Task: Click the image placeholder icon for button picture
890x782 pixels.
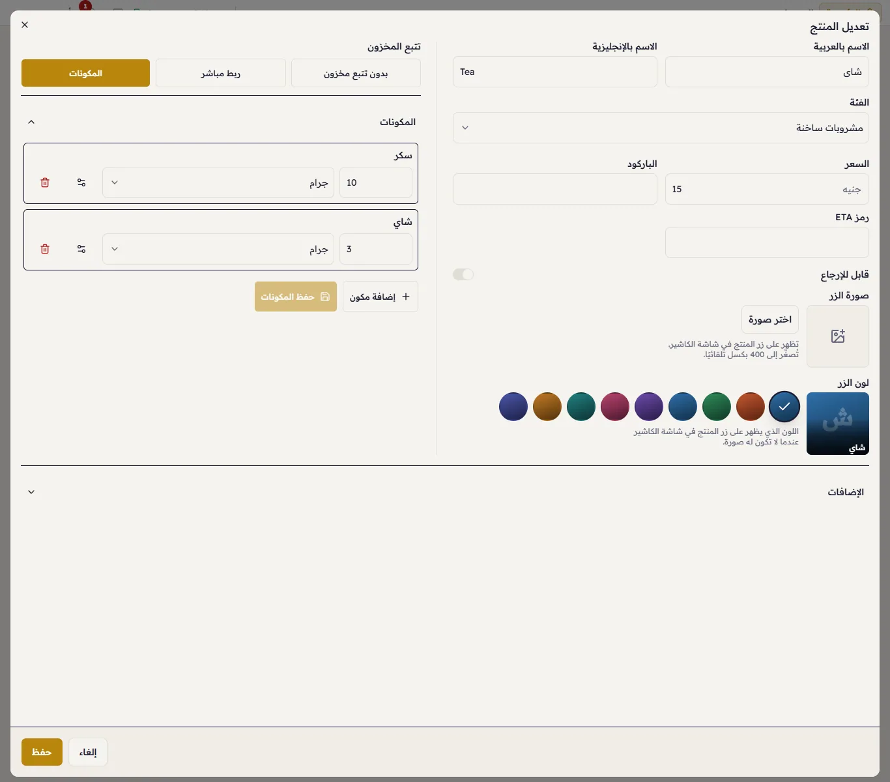Action: click(x=838, y=336)
